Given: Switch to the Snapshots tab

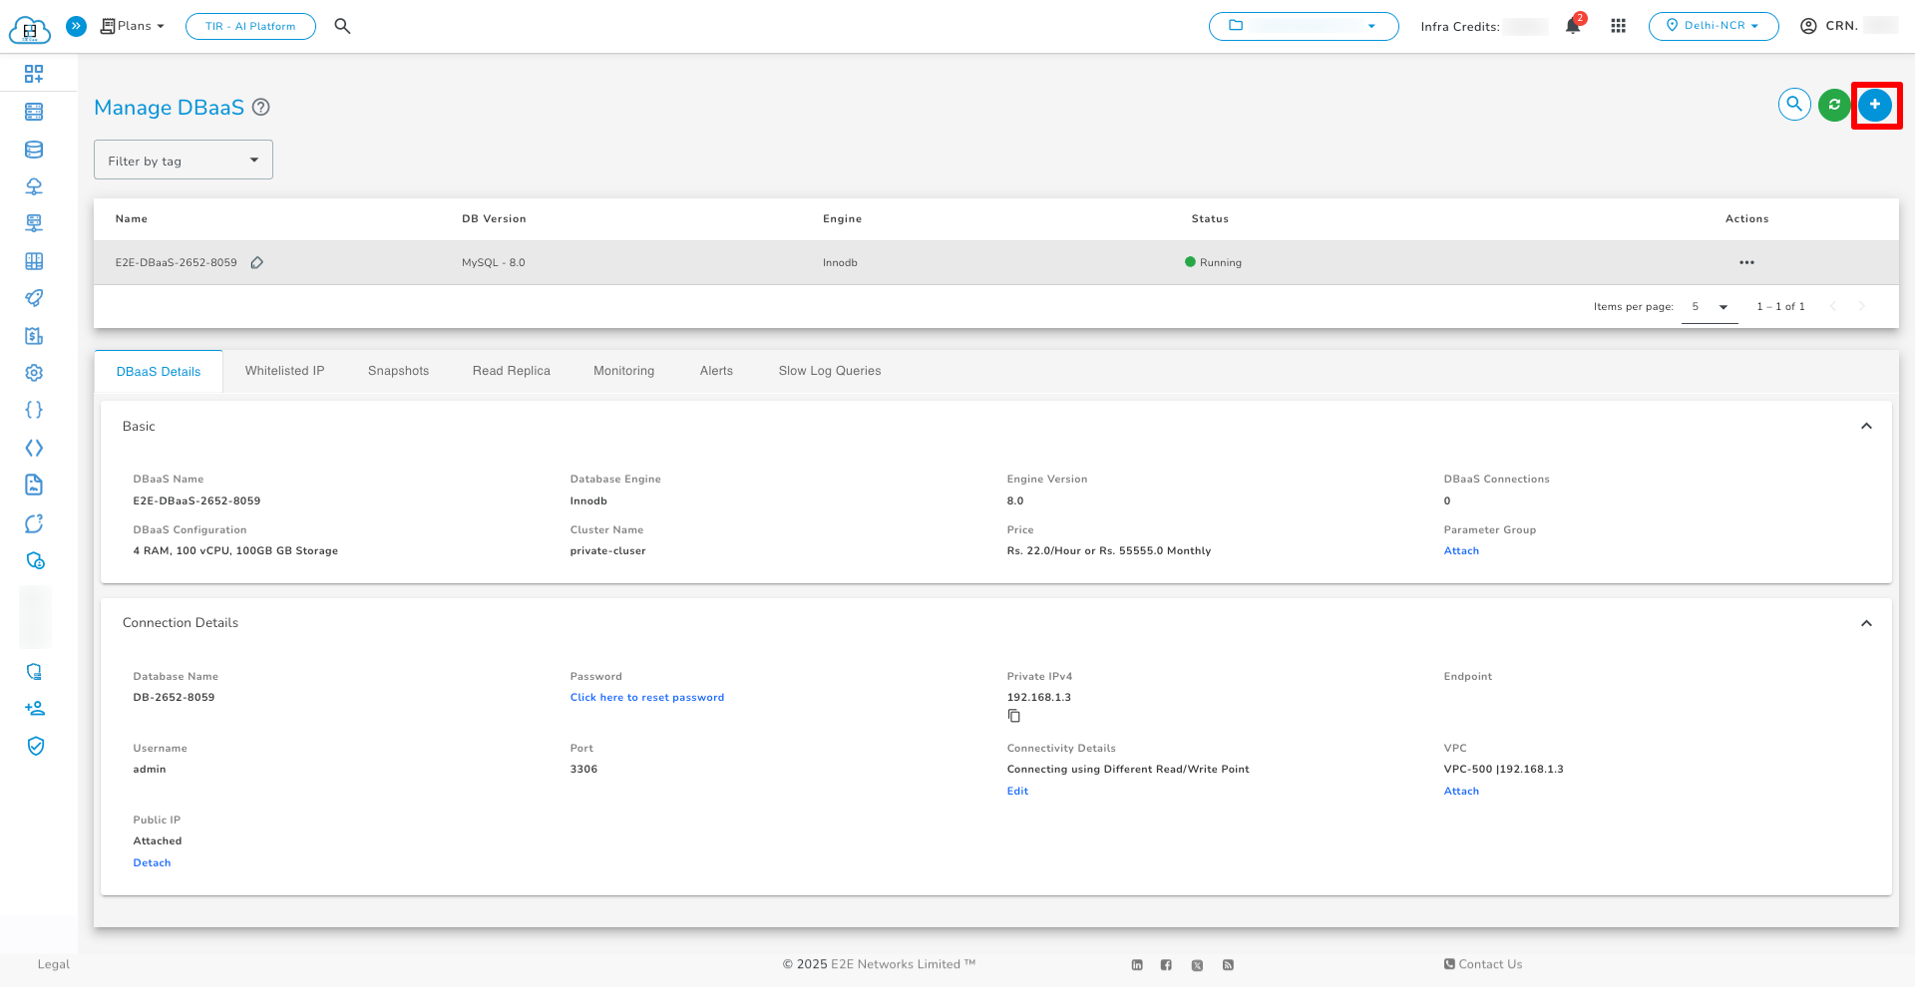Looking at the screenshot, I should 398,371.
